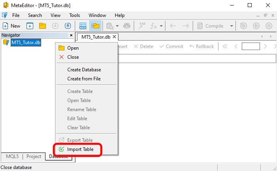
Task: Click the Rollback button
Action: [201, 46]
